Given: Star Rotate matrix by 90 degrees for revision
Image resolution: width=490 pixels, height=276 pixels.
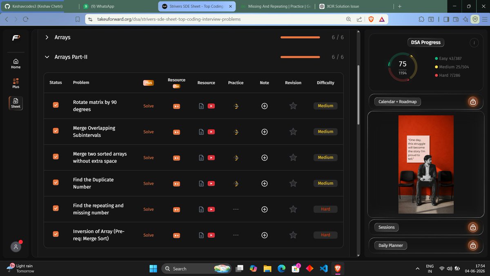Looking at the screenshot, I should coord(293,106).
